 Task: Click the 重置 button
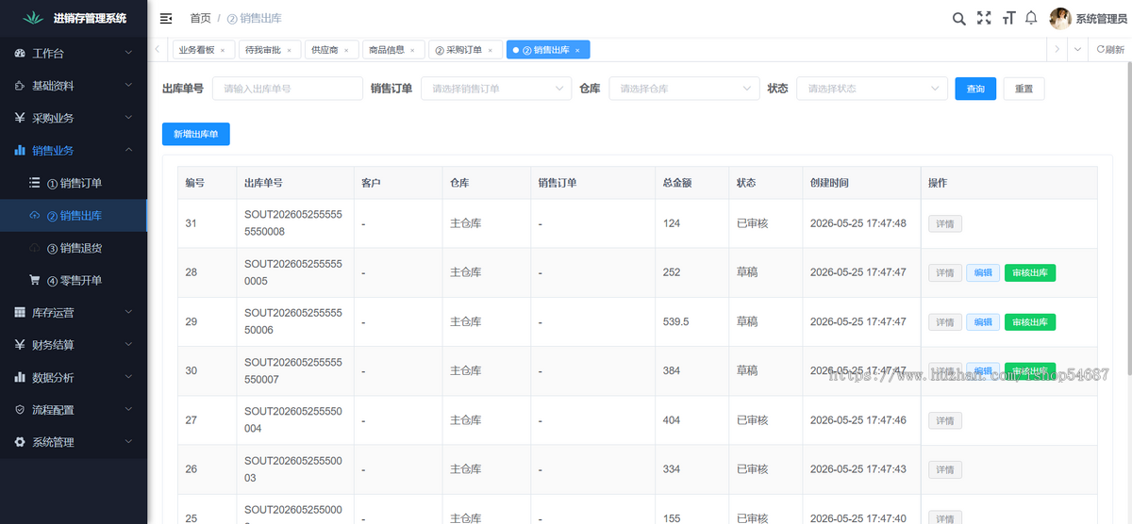1024,89
